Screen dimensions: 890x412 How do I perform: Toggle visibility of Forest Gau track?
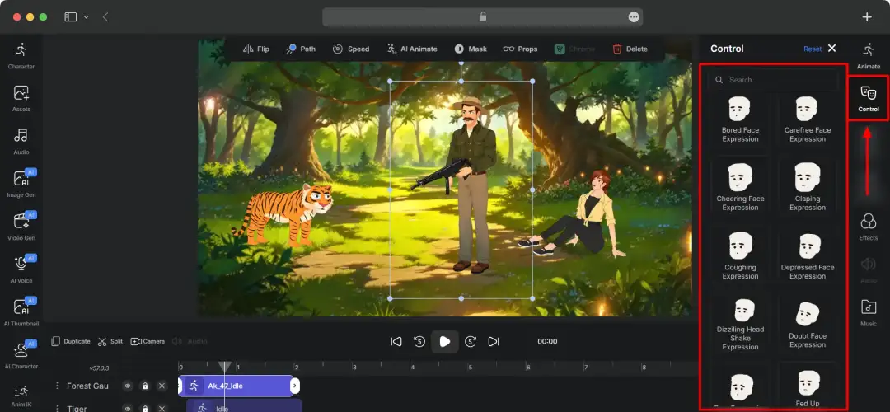(x=129, y=386)
